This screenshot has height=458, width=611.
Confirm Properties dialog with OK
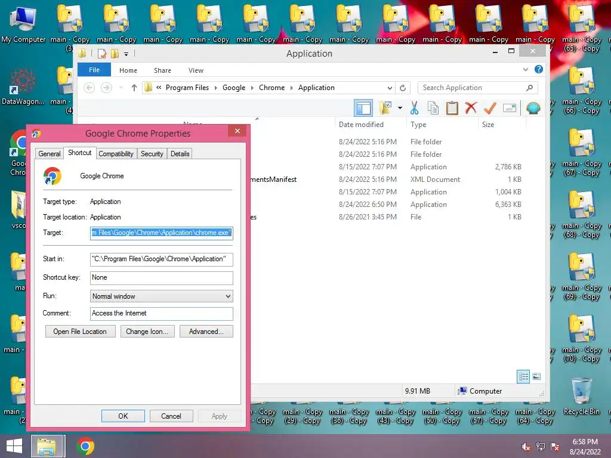(123, 416)
